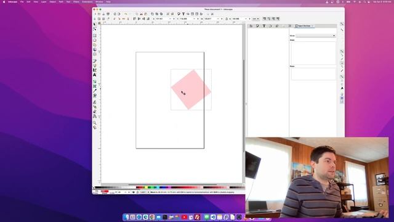Open the layer selector dropdown in status bar
Viewport: 394px width, 222px height.
click(x=144, y=192)
